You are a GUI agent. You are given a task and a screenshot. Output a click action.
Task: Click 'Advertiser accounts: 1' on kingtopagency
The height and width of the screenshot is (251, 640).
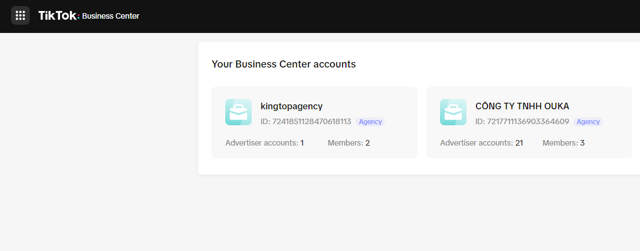[x=264, y=143]
